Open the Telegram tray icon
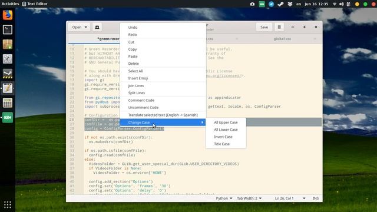 271,4
